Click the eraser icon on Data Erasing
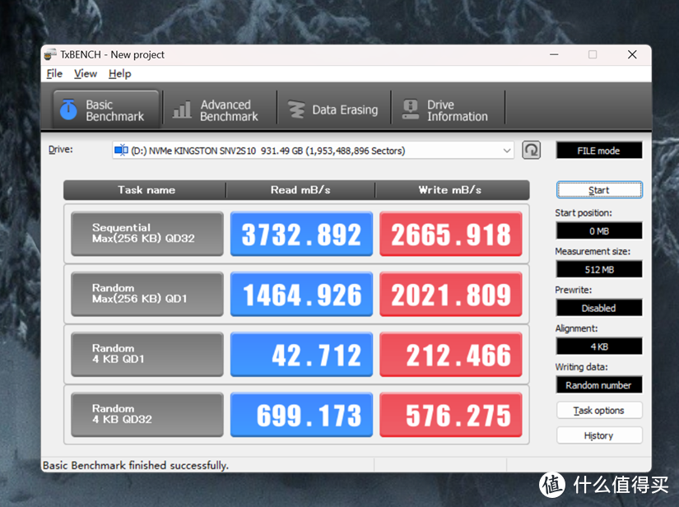This screenshot has height=507, width=679. click(x=296, y=109)
